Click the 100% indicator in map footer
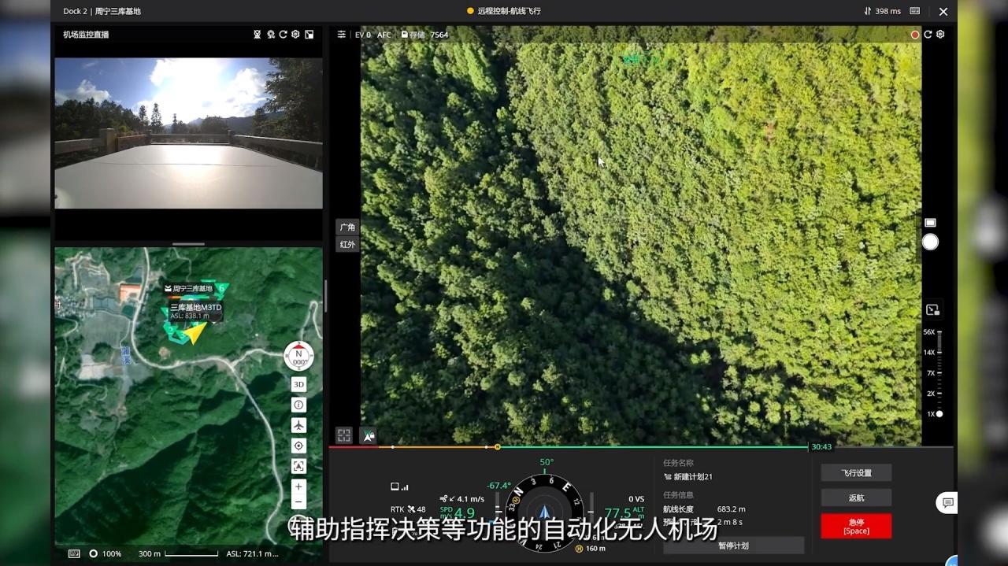The image size is (1008, 566). tap(106, 553)
